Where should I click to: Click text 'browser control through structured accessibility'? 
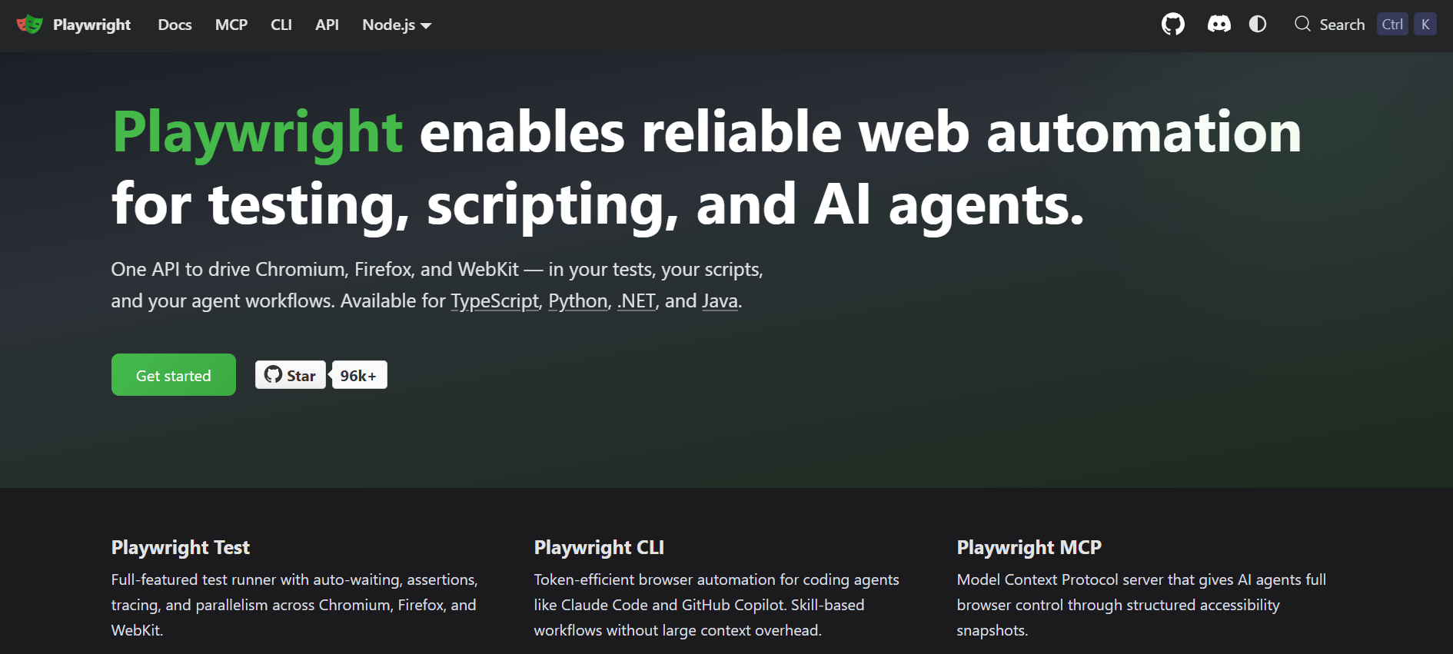click(x=1119, y=606)
